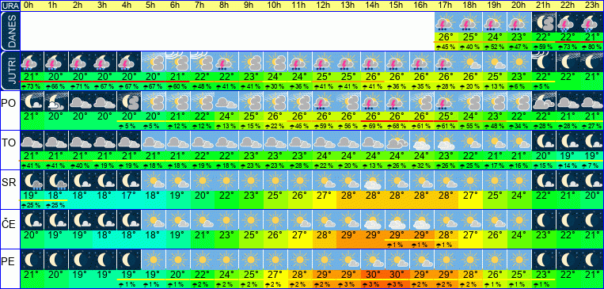Click the URA header cell
Screen dimensions: 604x289
10,6
